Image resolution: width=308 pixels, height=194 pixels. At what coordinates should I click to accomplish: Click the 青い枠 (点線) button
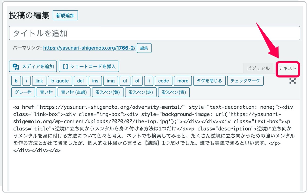74,92
